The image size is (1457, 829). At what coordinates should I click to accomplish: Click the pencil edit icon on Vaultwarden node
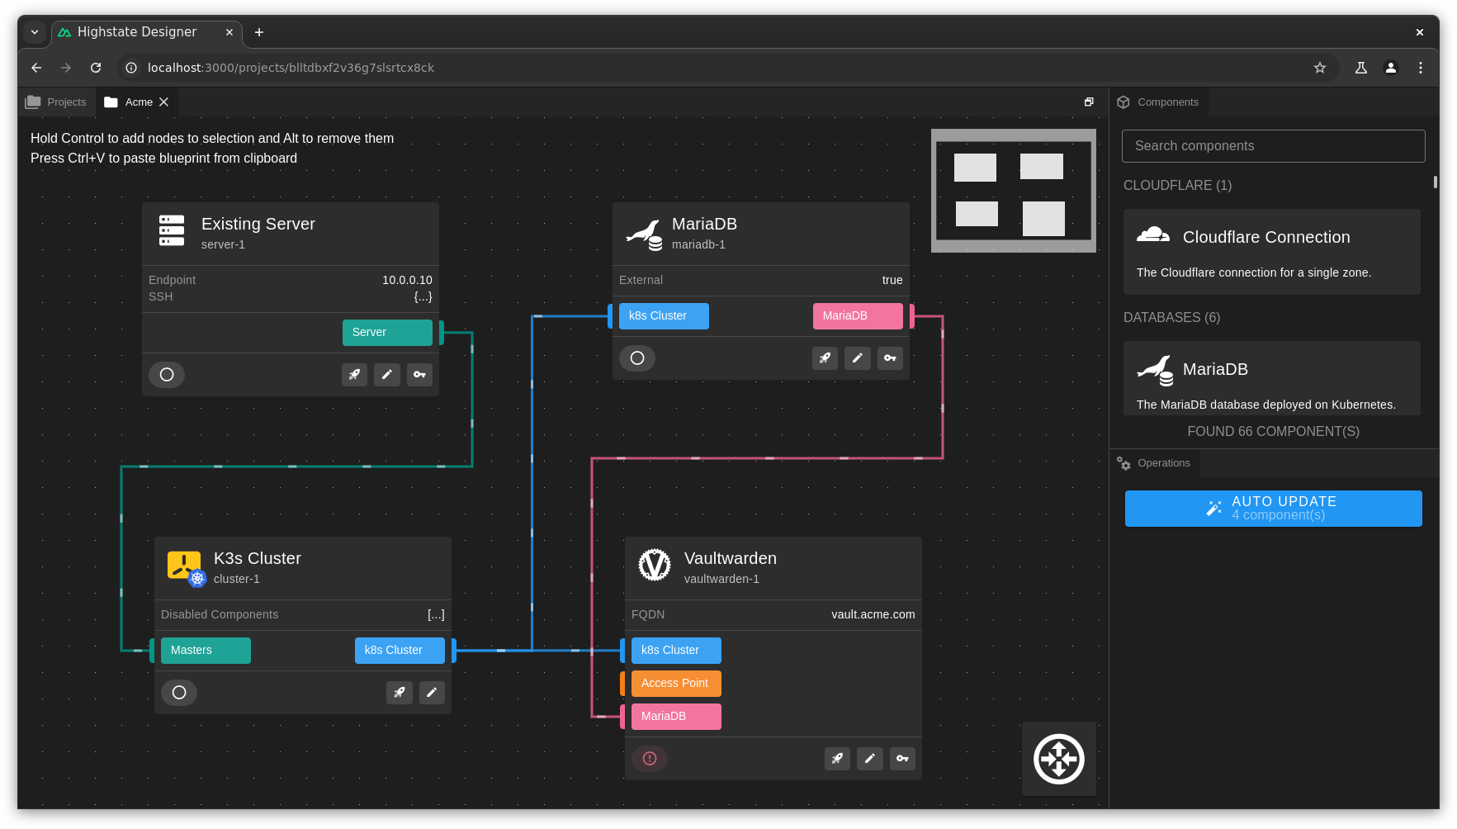870,759
